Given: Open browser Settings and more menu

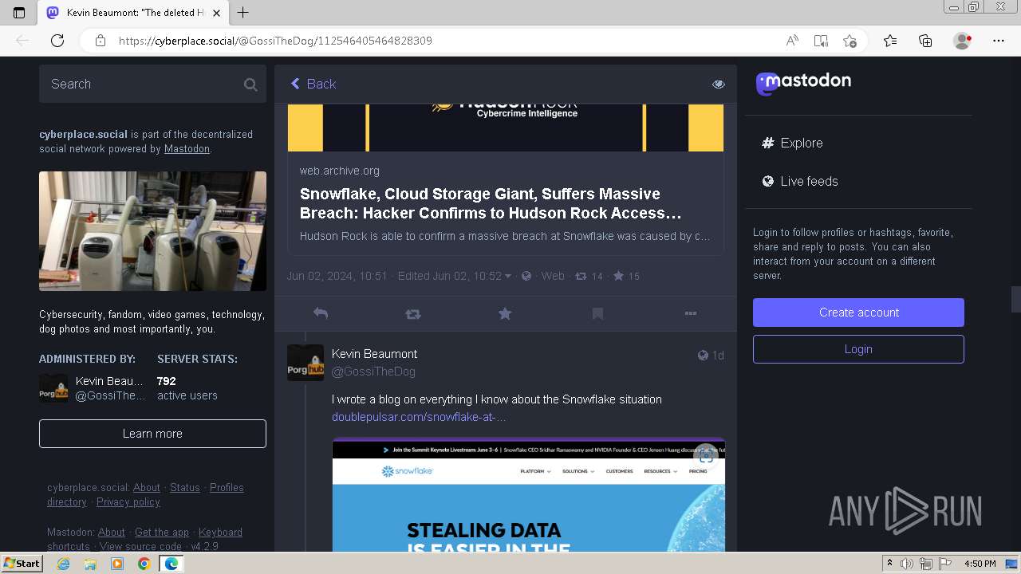Looking at the screenshot, I should click(999, 41).
